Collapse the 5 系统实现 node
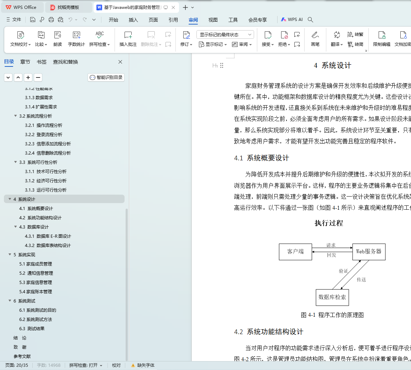 pos(10,254)
